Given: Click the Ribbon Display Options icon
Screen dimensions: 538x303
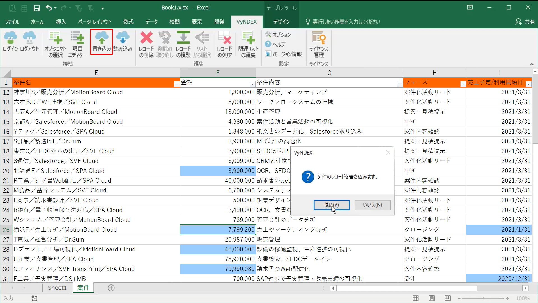Looking at the screenshot, I should click(x=470, y=8).
